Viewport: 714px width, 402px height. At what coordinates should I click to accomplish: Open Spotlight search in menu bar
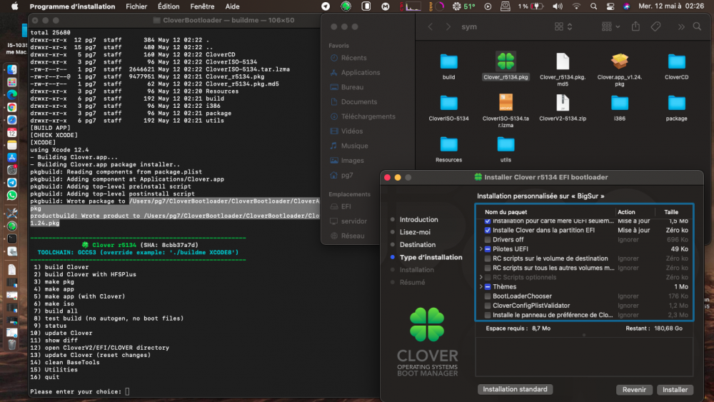pos(593,6)
